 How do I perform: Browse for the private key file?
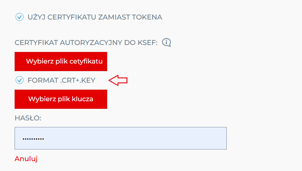tap(61, 99)
